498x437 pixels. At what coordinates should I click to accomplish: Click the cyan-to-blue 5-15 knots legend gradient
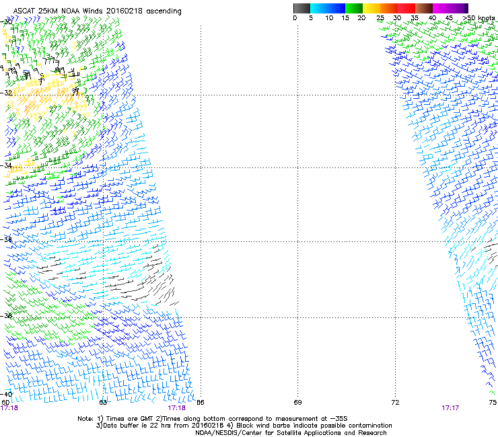tap(328, 8)
